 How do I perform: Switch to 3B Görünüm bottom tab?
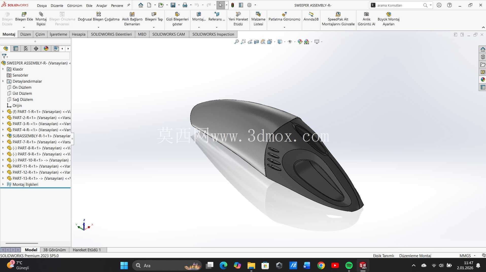click(x=54, y=250)
